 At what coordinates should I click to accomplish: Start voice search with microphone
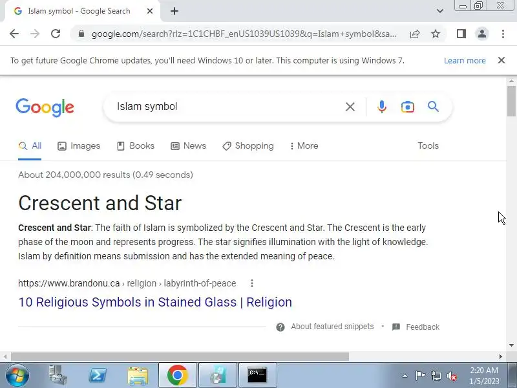pyautogui.click(x=382, y=107)
